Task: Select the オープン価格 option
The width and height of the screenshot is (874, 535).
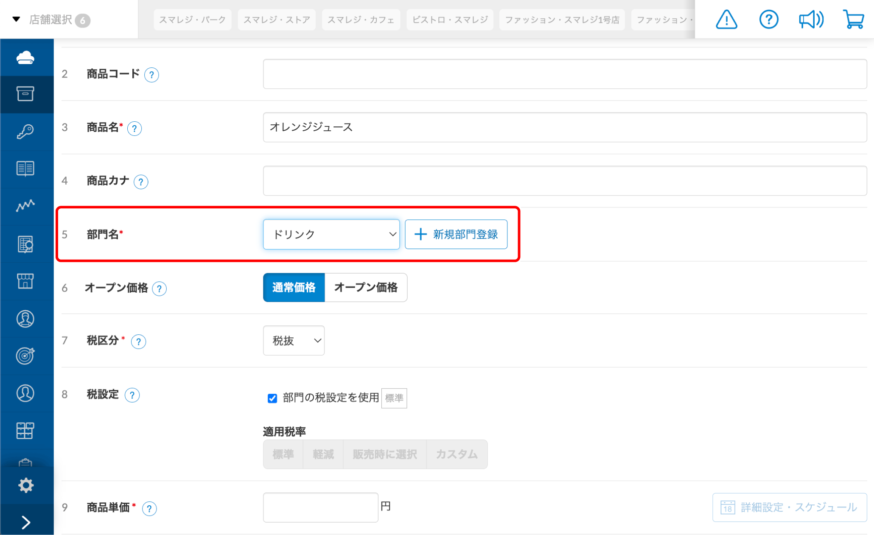Action: coord(366,287)
